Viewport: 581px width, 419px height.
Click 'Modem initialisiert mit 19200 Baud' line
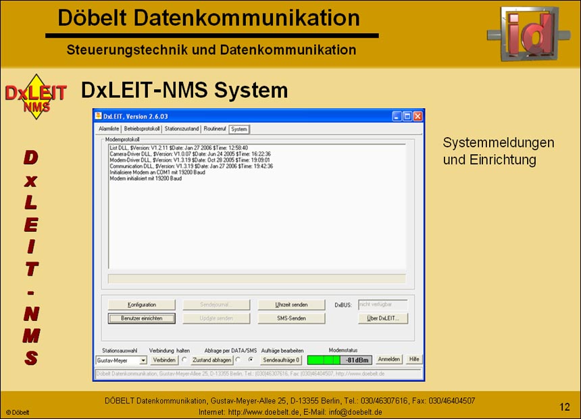tap(146, 178)
